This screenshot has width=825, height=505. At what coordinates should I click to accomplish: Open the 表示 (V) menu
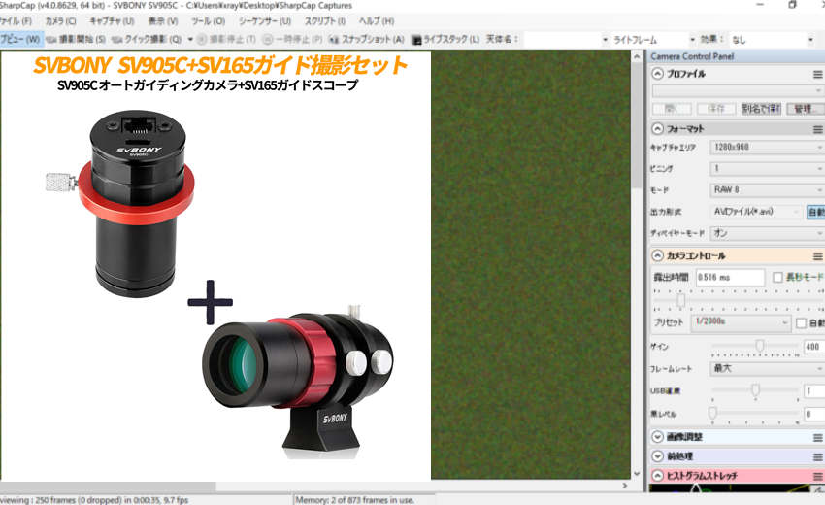click(163, 21)
